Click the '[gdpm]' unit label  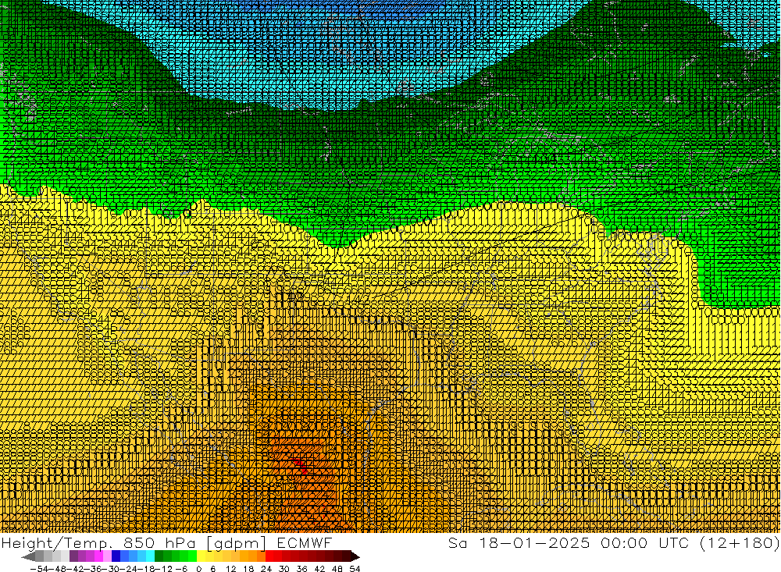[x=236, y=544]
